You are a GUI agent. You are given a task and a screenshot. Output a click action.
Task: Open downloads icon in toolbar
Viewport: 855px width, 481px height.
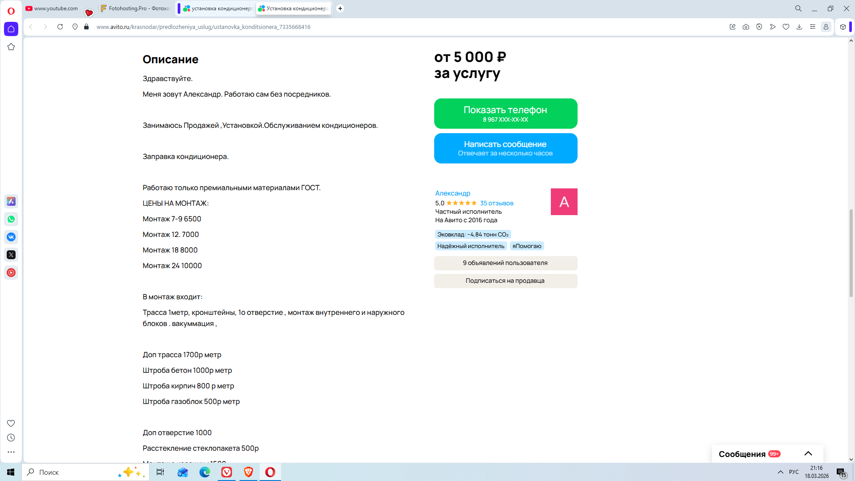(799, 27)
